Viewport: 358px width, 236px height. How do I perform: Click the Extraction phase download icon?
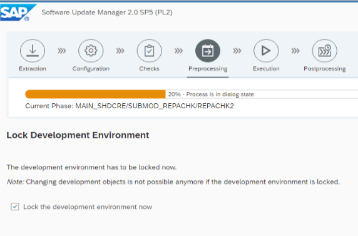(33, 51)
